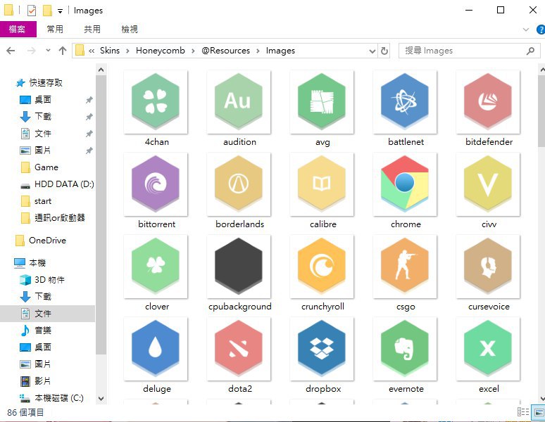Open the Game folder in sidebar
This screenshot has width=545, height=422.
click(x=46, y=167)
